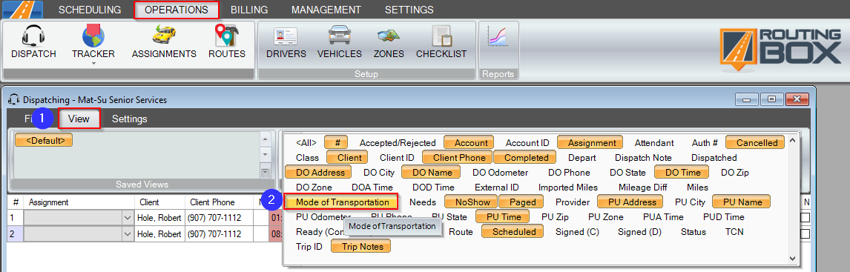Image resolution: width=850 pixels, height=272 pixels.
Task: Click column list scroll up arrow
Action: 792,140
